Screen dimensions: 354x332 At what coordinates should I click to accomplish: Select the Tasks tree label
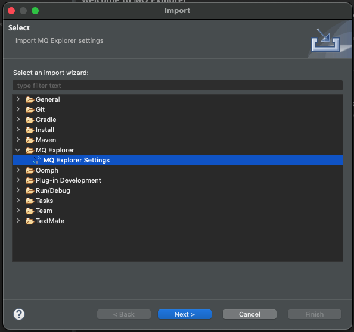[45, 201]
